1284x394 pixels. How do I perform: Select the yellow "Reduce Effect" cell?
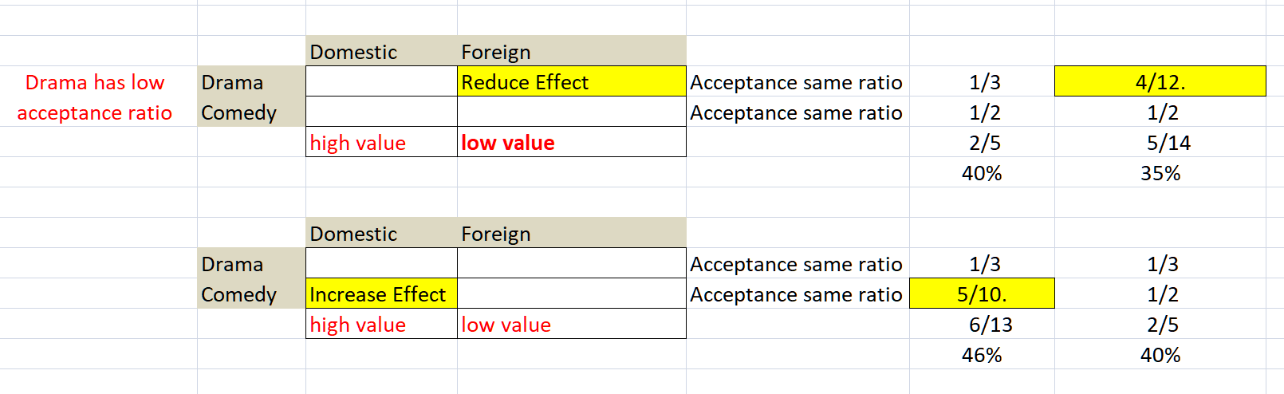point(571,81)
